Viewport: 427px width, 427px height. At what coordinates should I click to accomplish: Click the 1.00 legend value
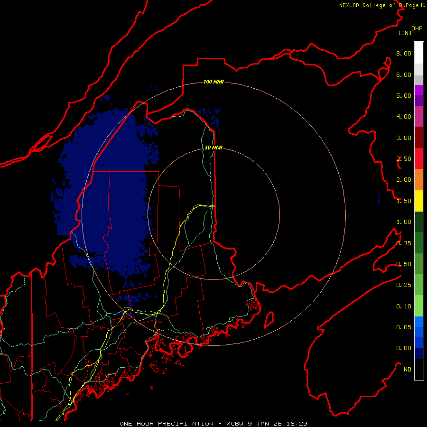click(404, 222)
